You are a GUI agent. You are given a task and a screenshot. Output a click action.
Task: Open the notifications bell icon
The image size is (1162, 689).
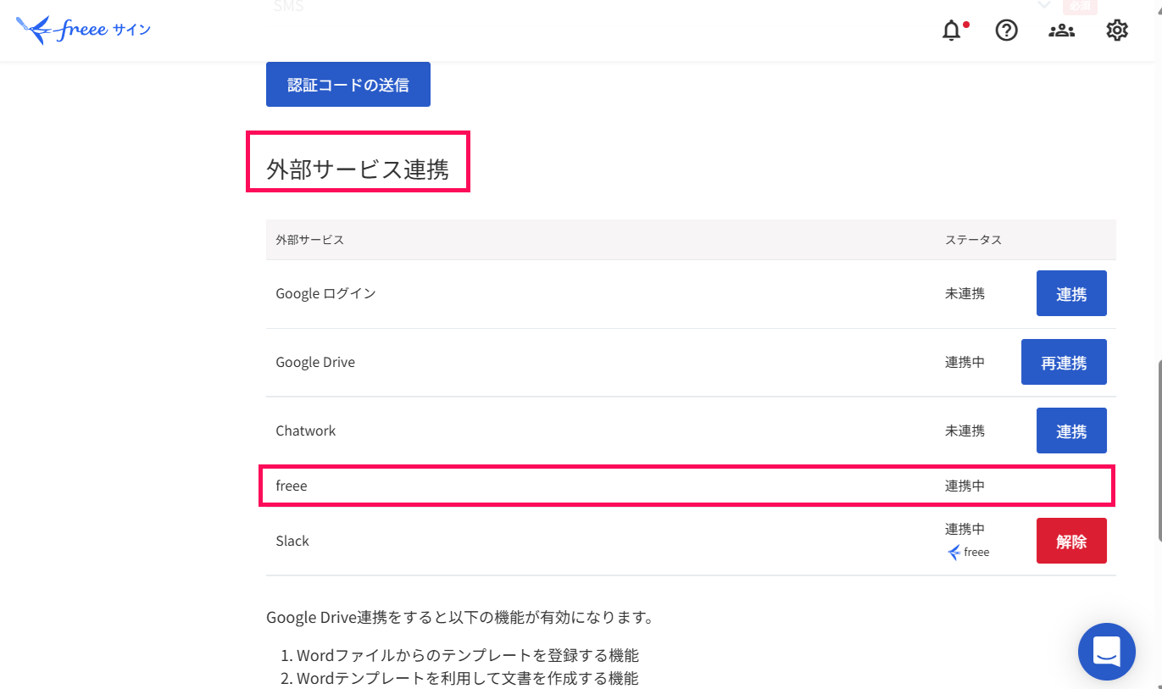pos(954,31)
